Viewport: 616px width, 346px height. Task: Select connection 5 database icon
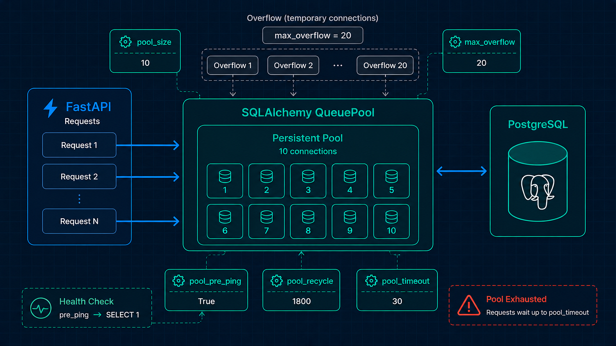point(392,177)
